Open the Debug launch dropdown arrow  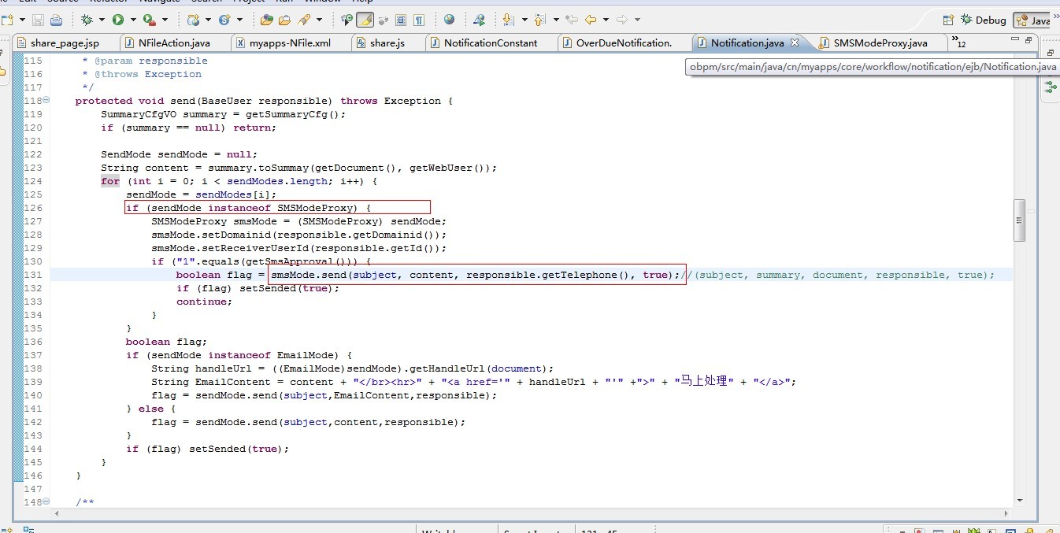(102, 20)
